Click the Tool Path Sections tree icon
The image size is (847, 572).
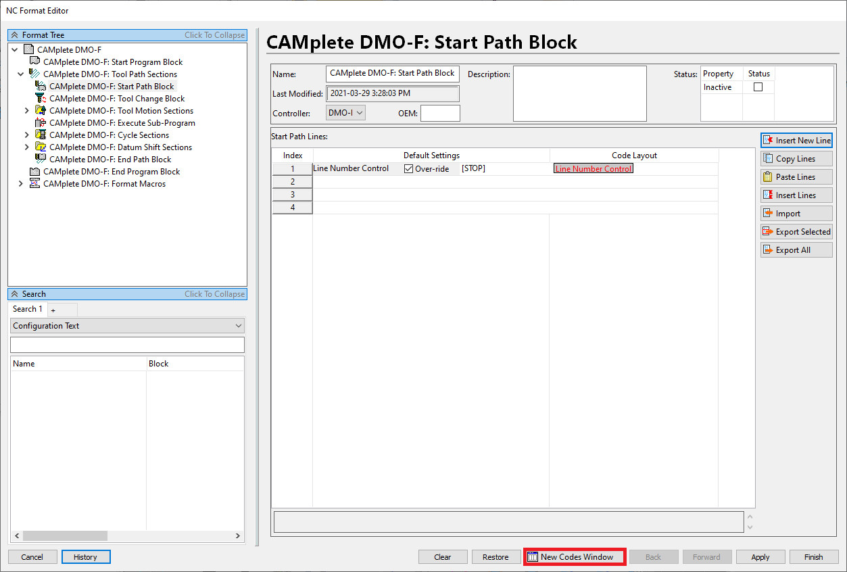click(x=34, y=74)
